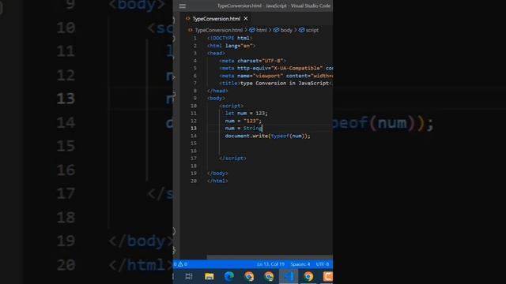Change encoding via UTF-8 status item
This screenshot has width=506, height=284.
[x=323, y=264]
